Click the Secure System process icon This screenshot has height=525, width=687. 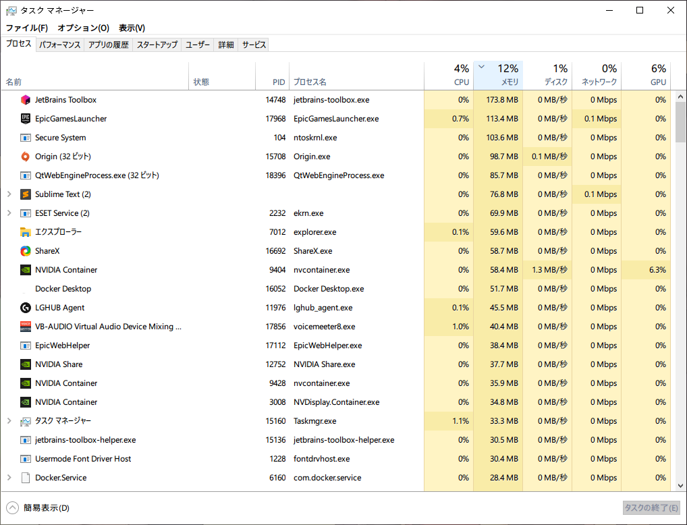(26, 138)
